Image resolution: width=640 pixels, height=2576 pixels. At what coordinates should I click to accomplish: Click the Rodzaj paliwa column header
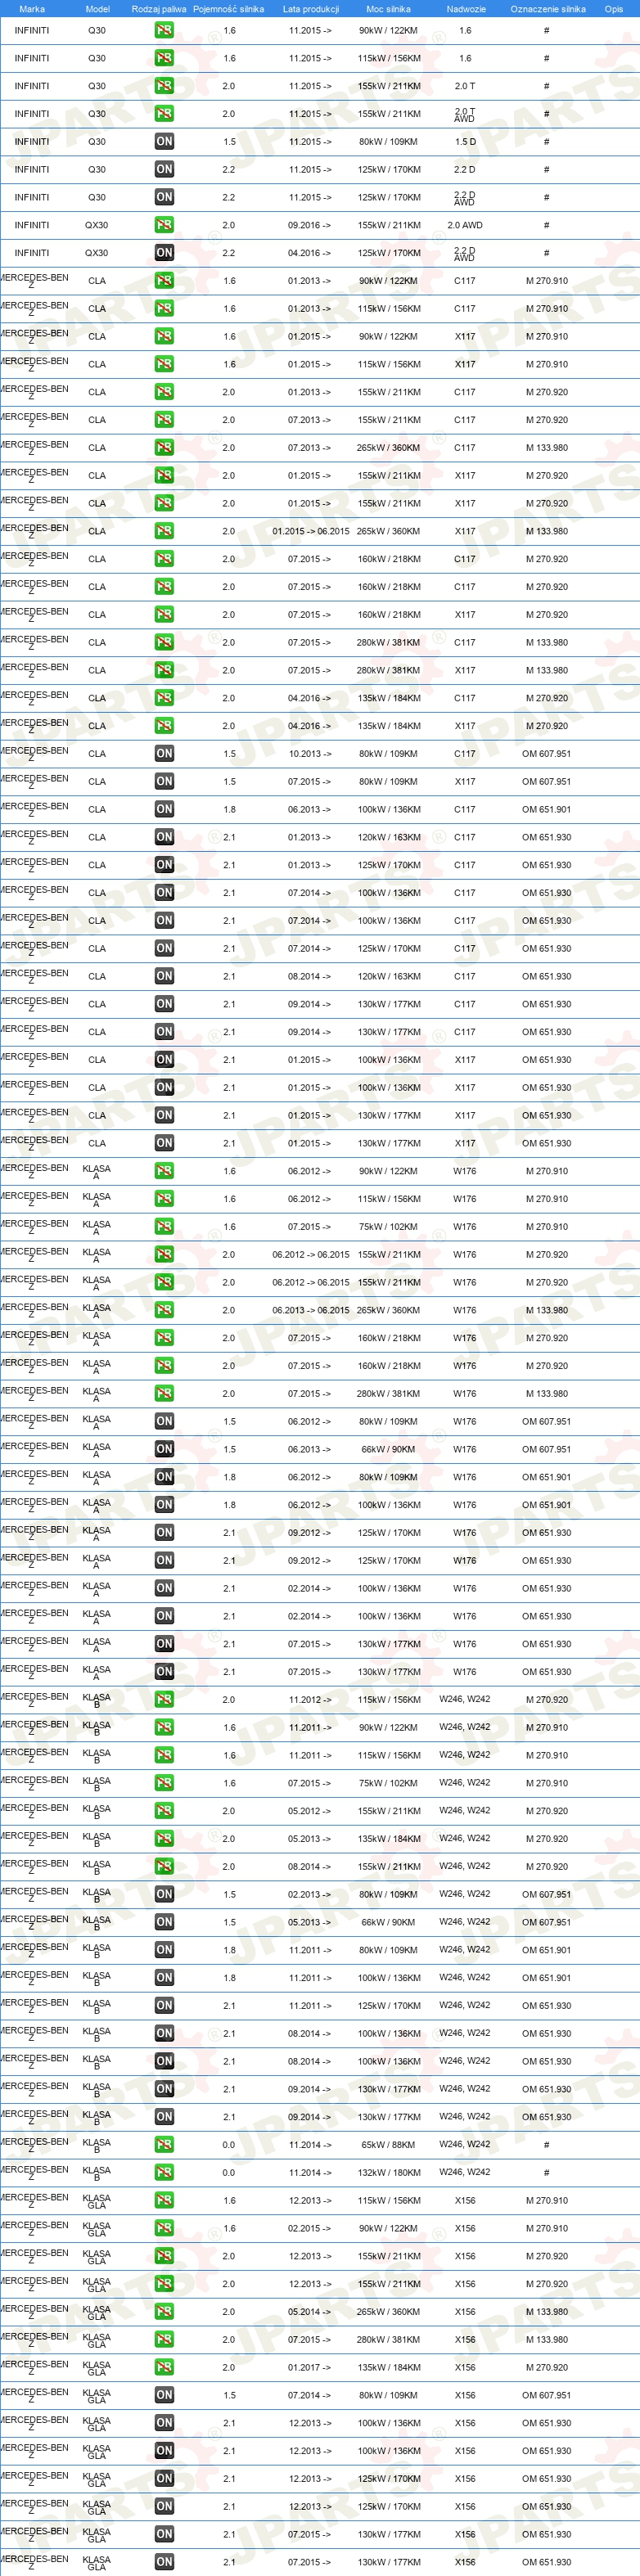(159, 9)
